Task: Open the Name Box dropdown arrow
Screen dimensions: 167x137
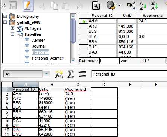Action: (x=46, y=74)
